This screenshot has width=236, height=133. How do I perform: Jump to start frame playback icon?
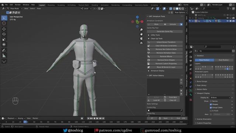pyautogui.click(x=88, y=118)
